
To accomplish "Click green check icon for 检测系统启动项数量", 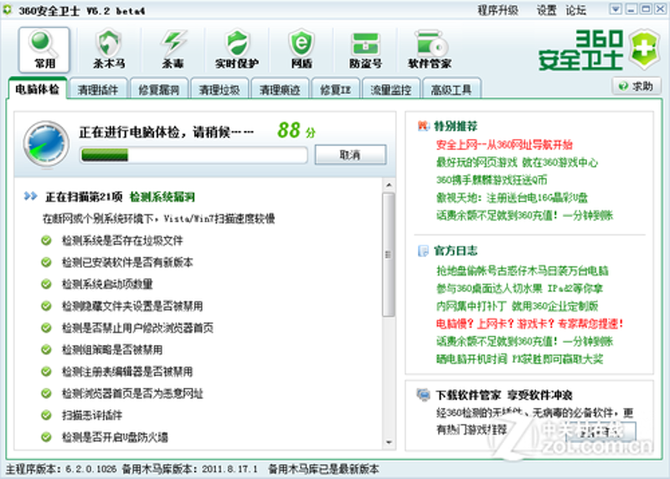I will [x=46, y=284].
